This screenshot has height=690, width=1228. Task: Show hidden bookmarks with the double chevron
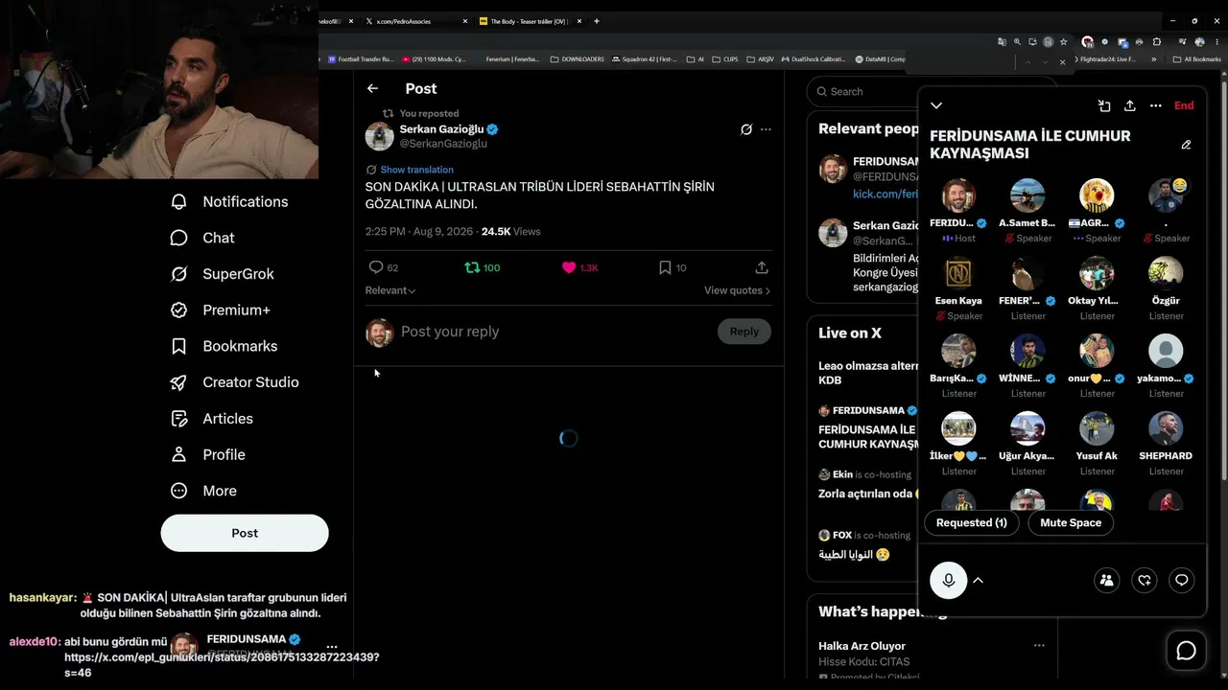[x=1153, y=59]
